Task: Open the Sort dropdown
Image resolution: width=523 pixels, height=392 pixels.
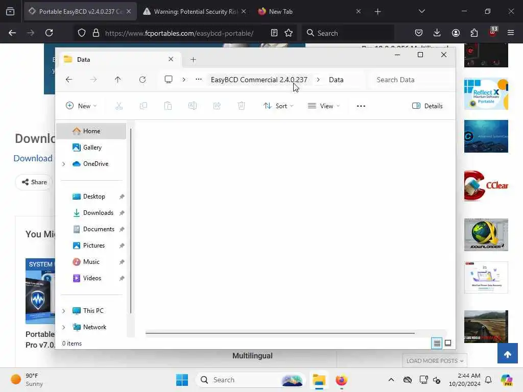Action: (278, 106)
